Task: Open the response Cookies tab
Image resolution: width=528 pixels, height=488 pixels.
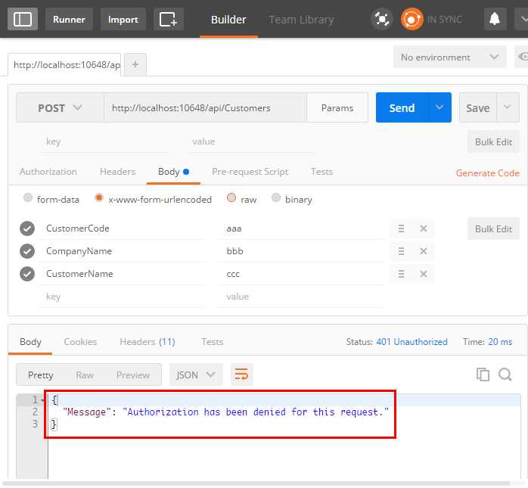Action: [80, 342]
